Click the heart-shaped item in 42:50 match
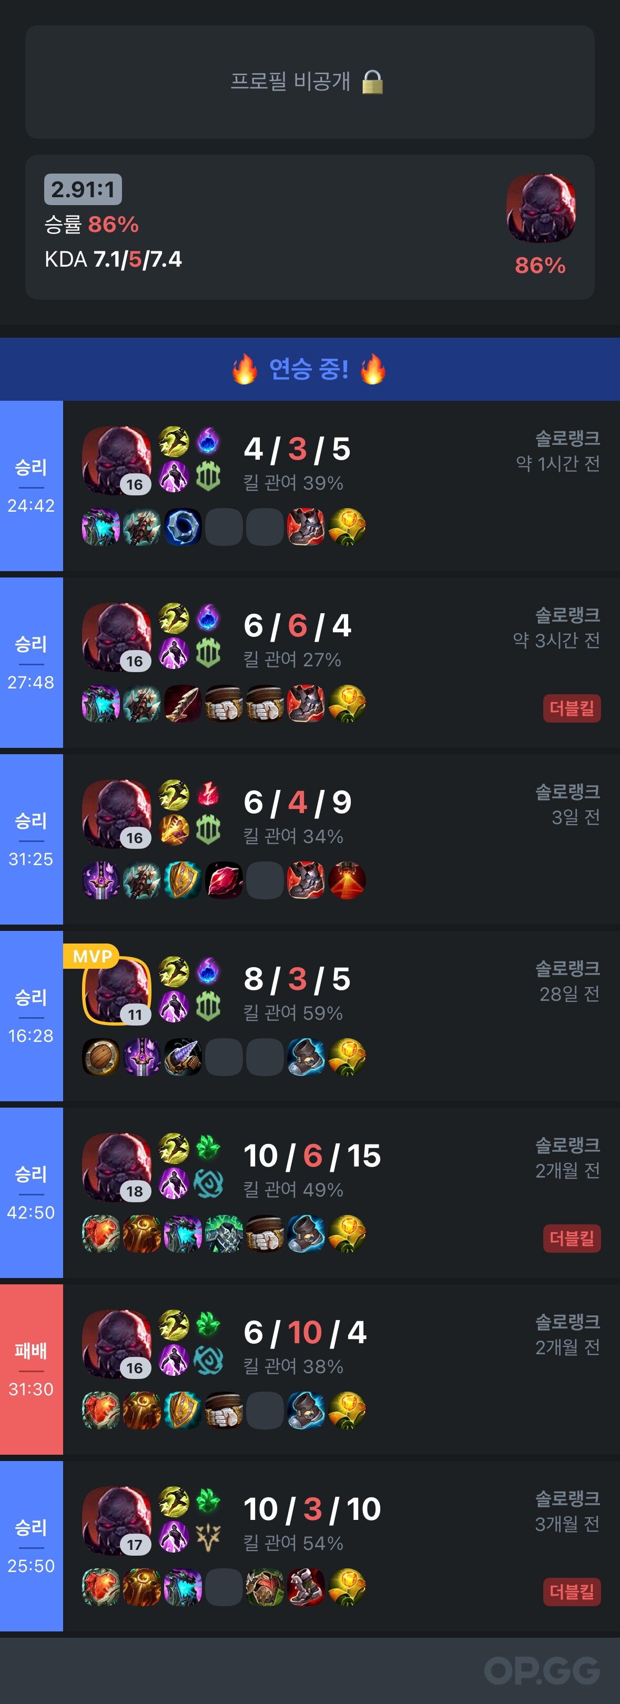 [x=100, y=1233]
